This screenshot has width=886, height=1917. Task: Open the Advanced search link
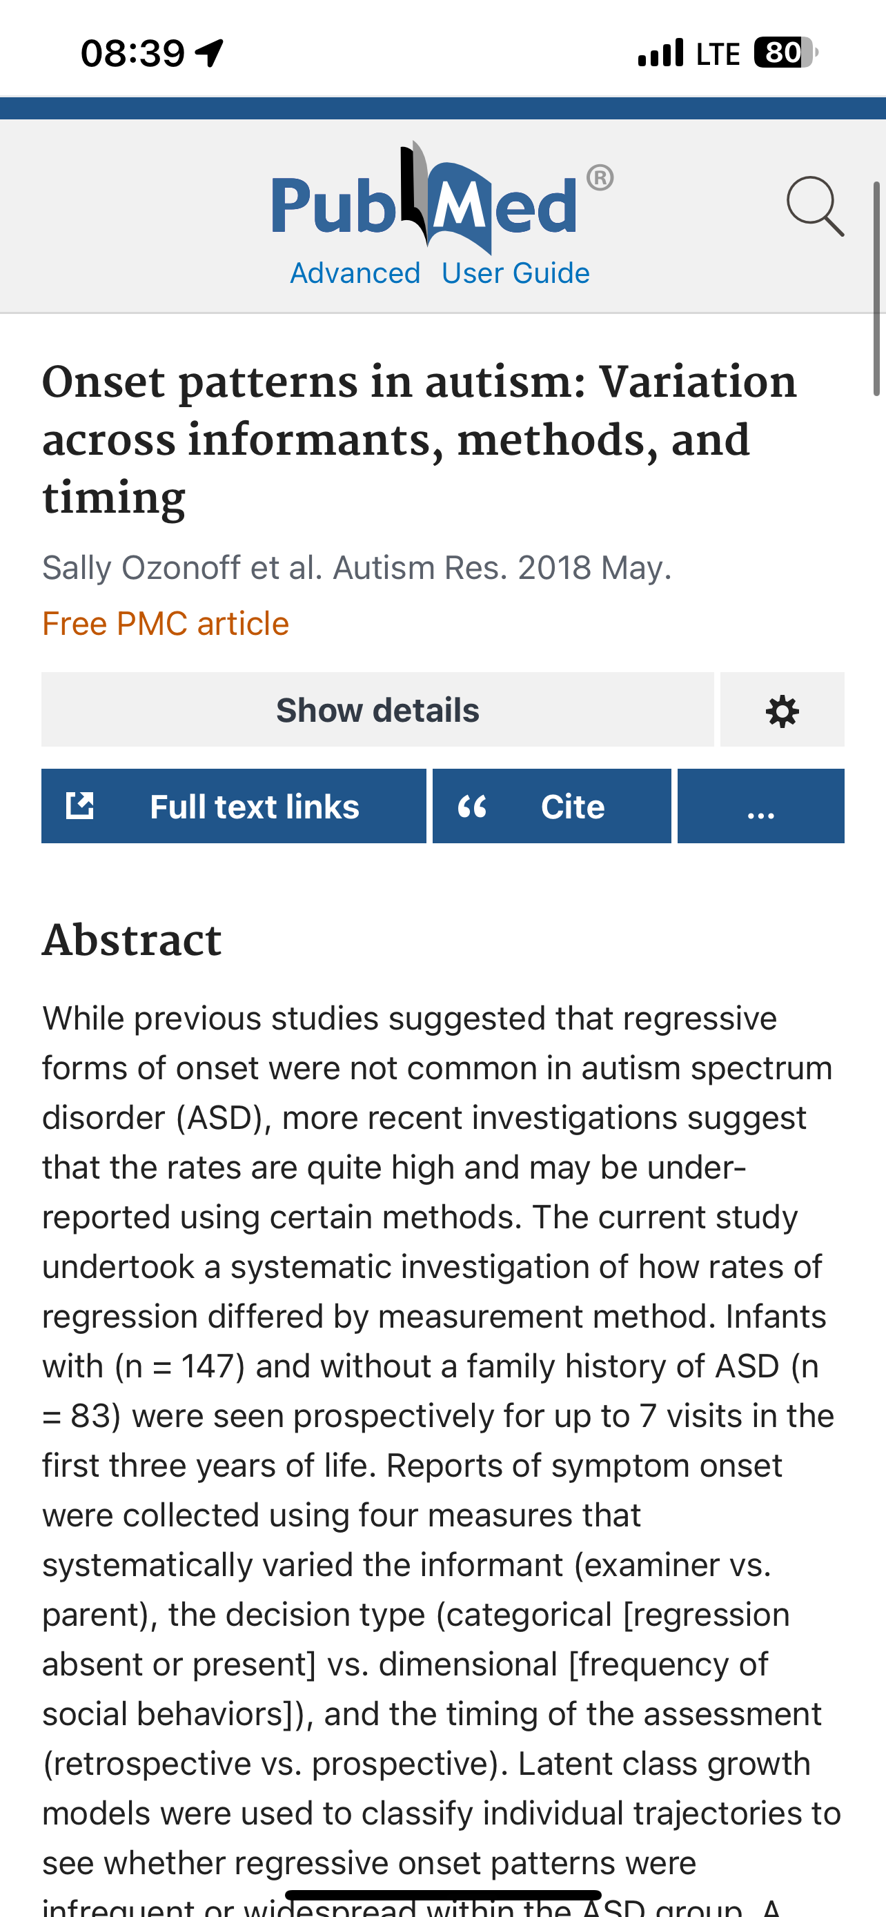[x=355, y=273]
